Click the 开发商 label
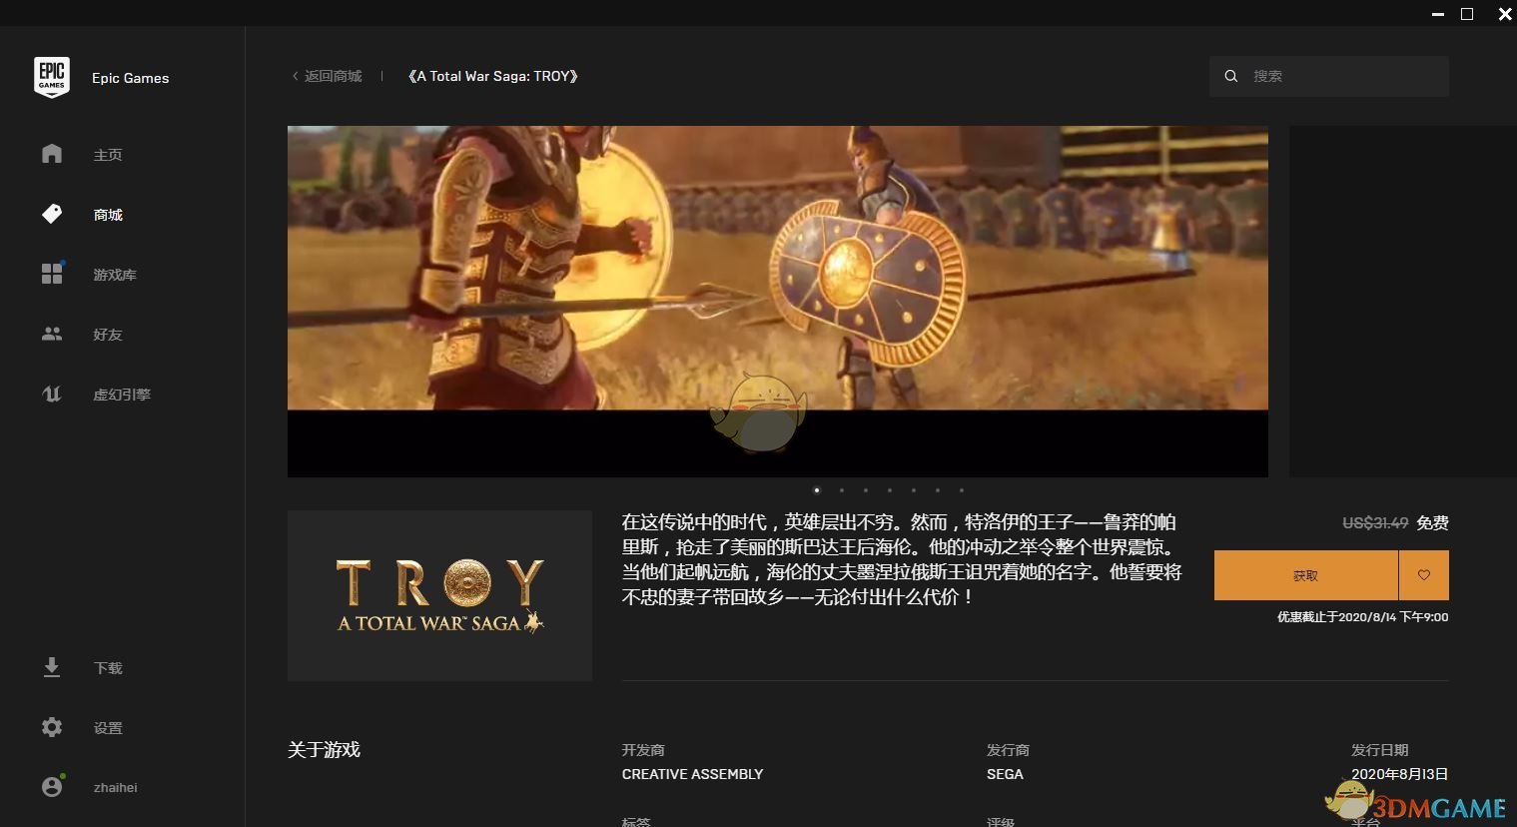The image size is (1517, 827). click(x=643, y=750)
